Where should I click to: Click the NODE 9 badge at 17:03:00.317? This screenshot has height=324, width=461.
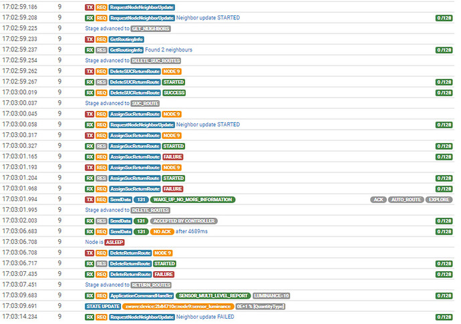click(172, 136)
